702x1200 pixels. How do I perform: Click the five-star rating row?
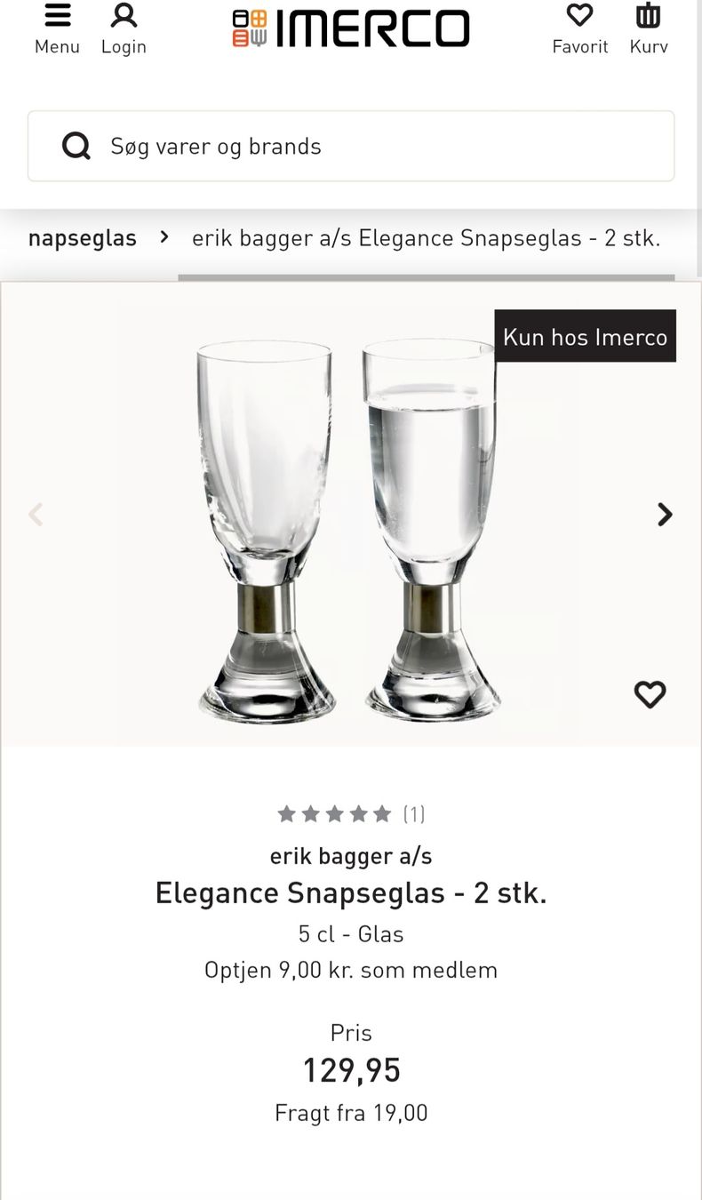(x=334, y=813)
